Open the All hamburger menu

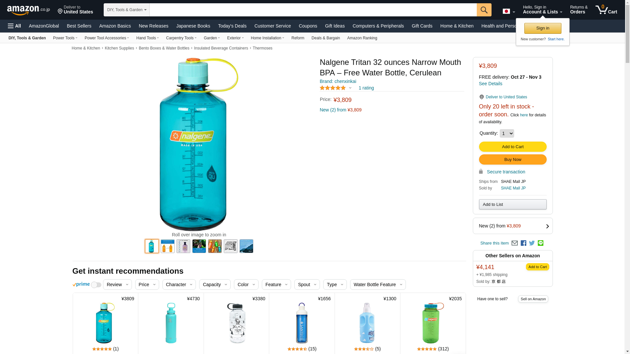point(14,26)
